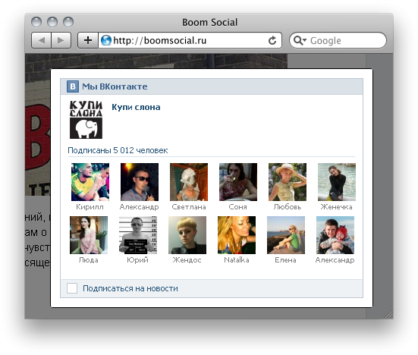Click the window resize grip corner

[x=389, y=315]
